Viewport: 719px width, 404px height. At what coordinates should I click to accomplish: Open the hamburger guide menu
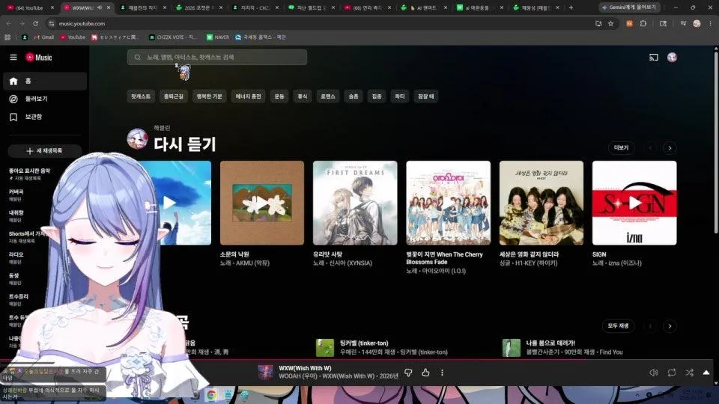[13, 58]
